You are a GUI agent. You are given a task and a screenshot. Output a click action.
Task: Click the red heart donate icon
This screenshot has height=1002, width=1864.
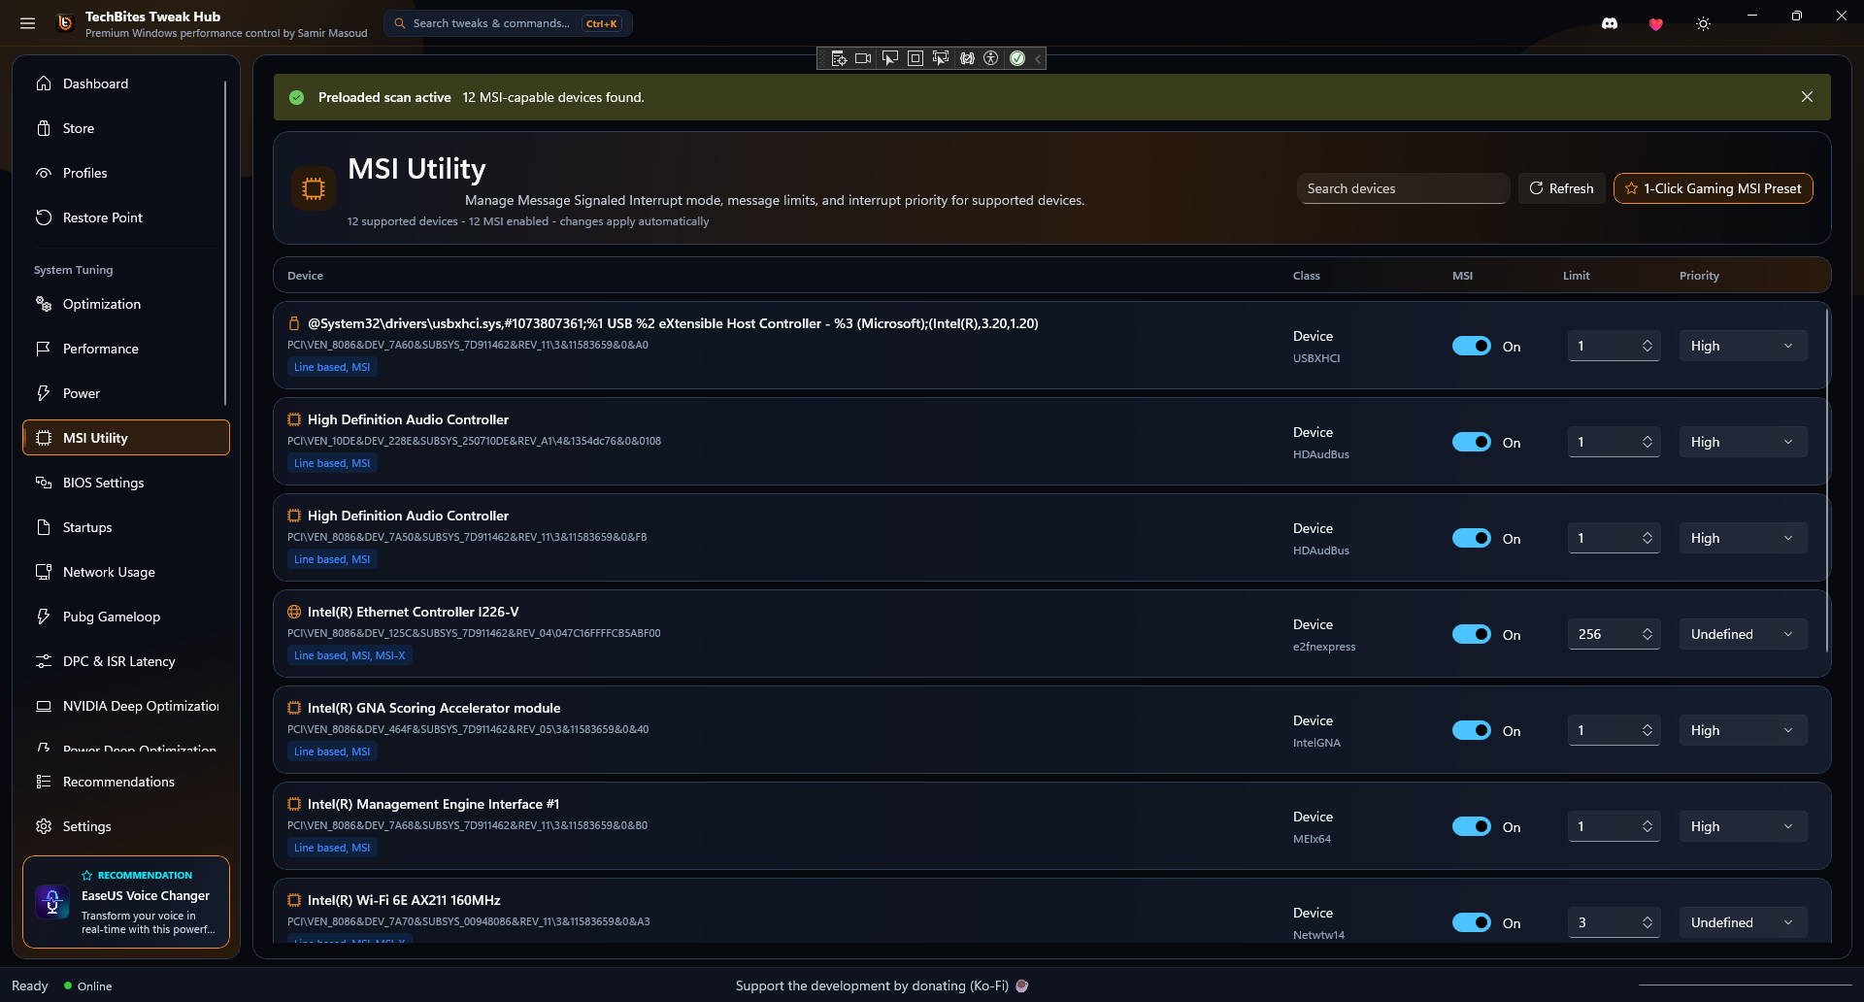pyautogui.click(x=1656, y=23)
